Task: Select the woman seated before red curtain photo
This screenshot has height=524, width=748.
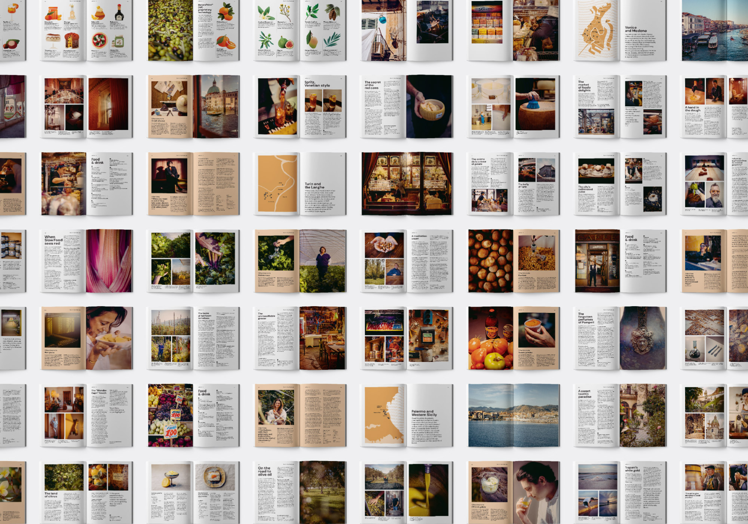Action: point(169,175)
